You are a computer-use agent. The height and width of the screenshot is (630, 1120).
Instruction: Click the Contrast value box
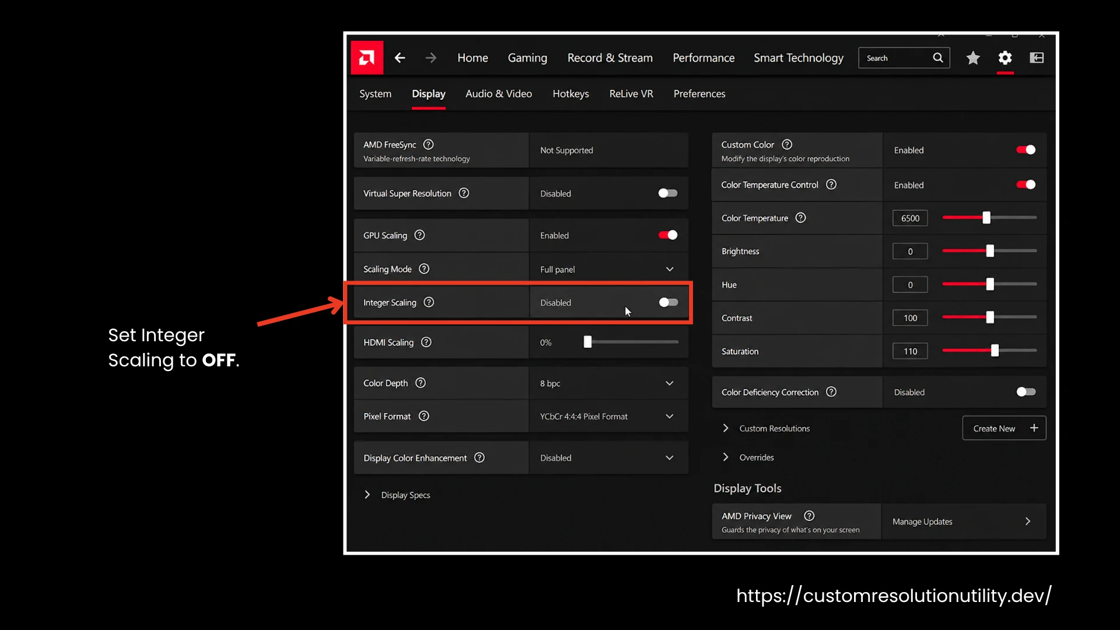[910, 318]
